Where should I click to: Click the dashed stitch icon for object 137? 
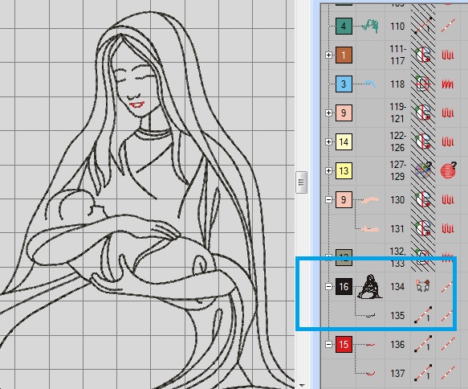(x=447, y=373)
